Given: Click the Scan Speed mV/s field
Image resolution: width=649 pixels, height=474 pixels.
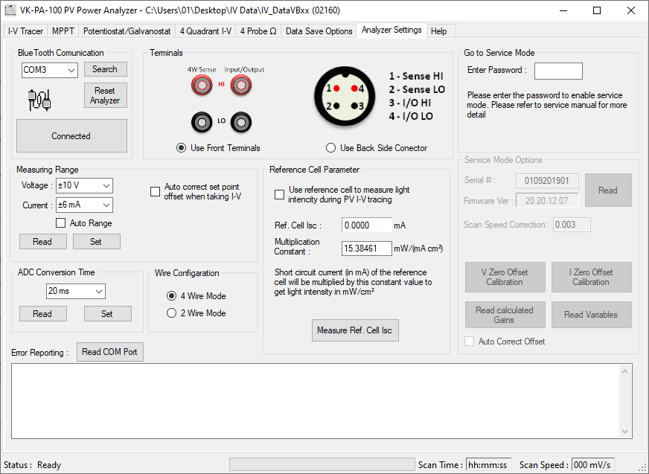Looking at the screenshot, I should [593, 464].
